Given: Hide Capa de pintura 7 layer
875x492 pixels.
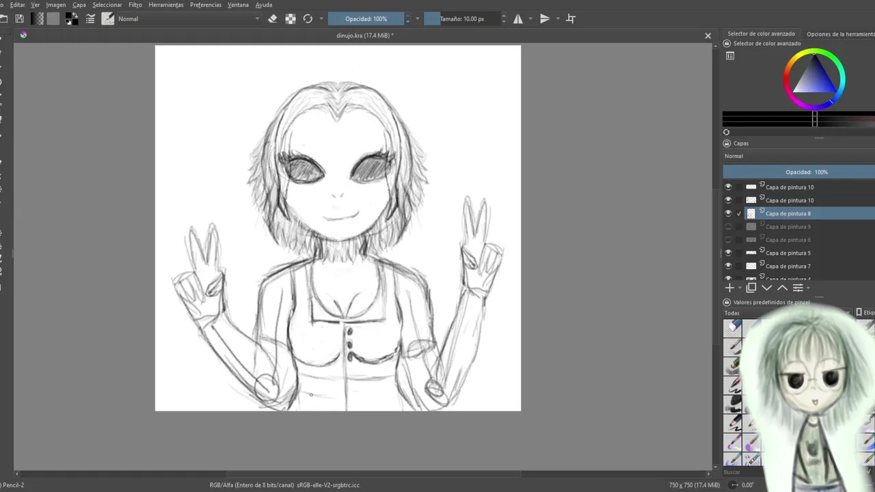Looking at the screenshot, I should [x=728, y=266].
